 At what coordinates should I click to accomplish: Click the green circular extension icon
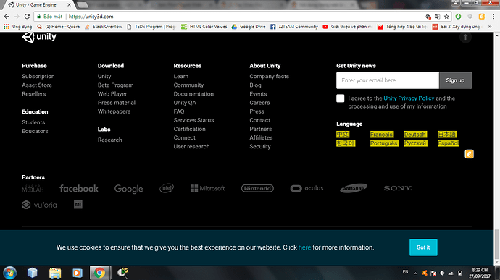coord(458,17)
